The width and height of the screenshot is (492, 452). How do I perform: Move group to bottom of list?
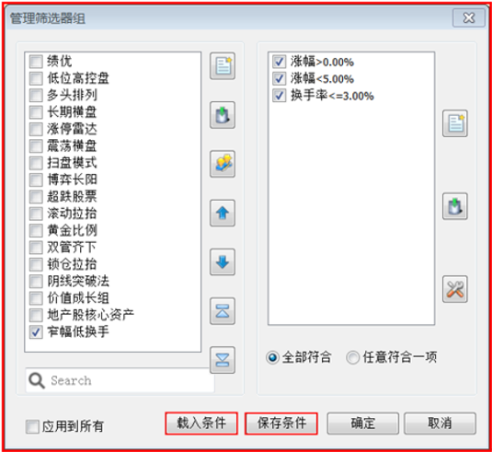pos(223,360)
